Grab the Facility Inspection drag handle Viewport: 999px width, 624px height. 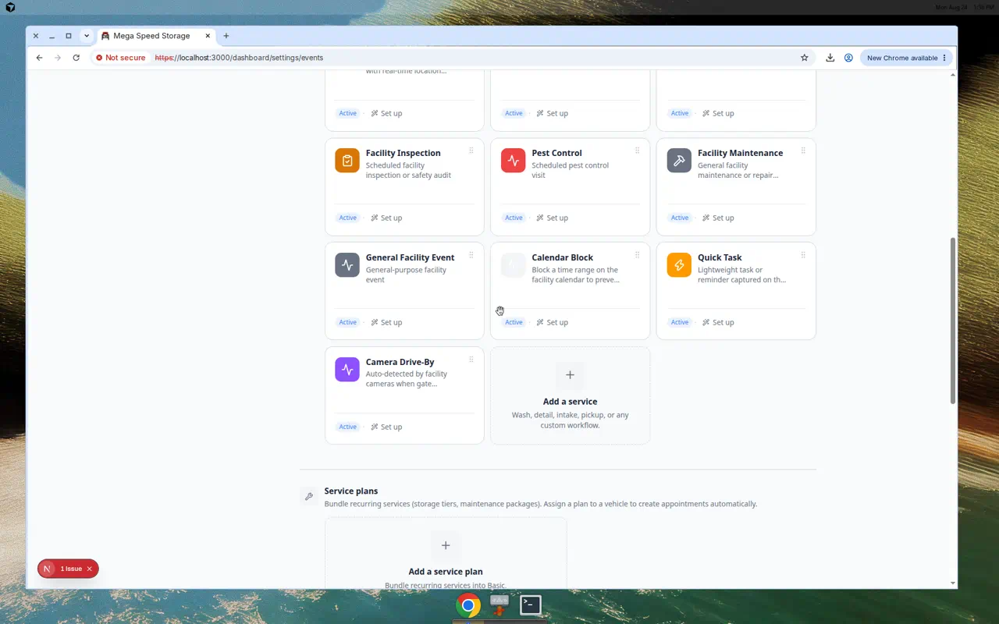pos(471,151)
